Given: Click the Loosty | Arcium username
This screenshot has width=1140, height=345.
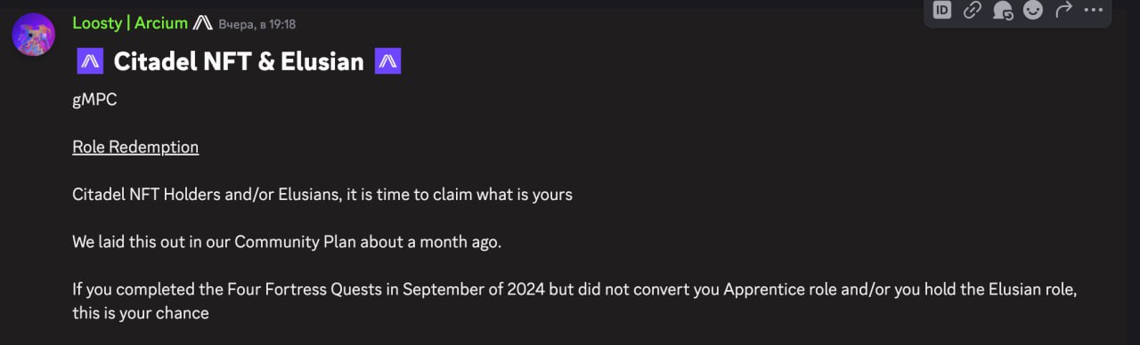Looking at the screenshot, I should coord(130,23).
